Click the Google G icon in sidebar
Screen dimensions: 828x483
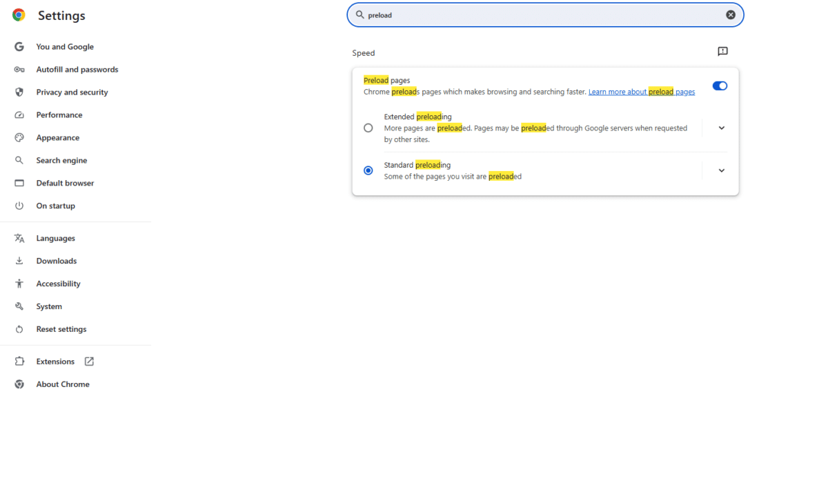point(19,47)
